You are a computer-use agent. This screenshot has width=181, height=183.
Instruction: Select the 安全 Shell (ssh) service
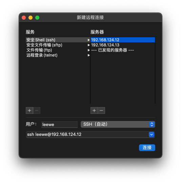58,40
